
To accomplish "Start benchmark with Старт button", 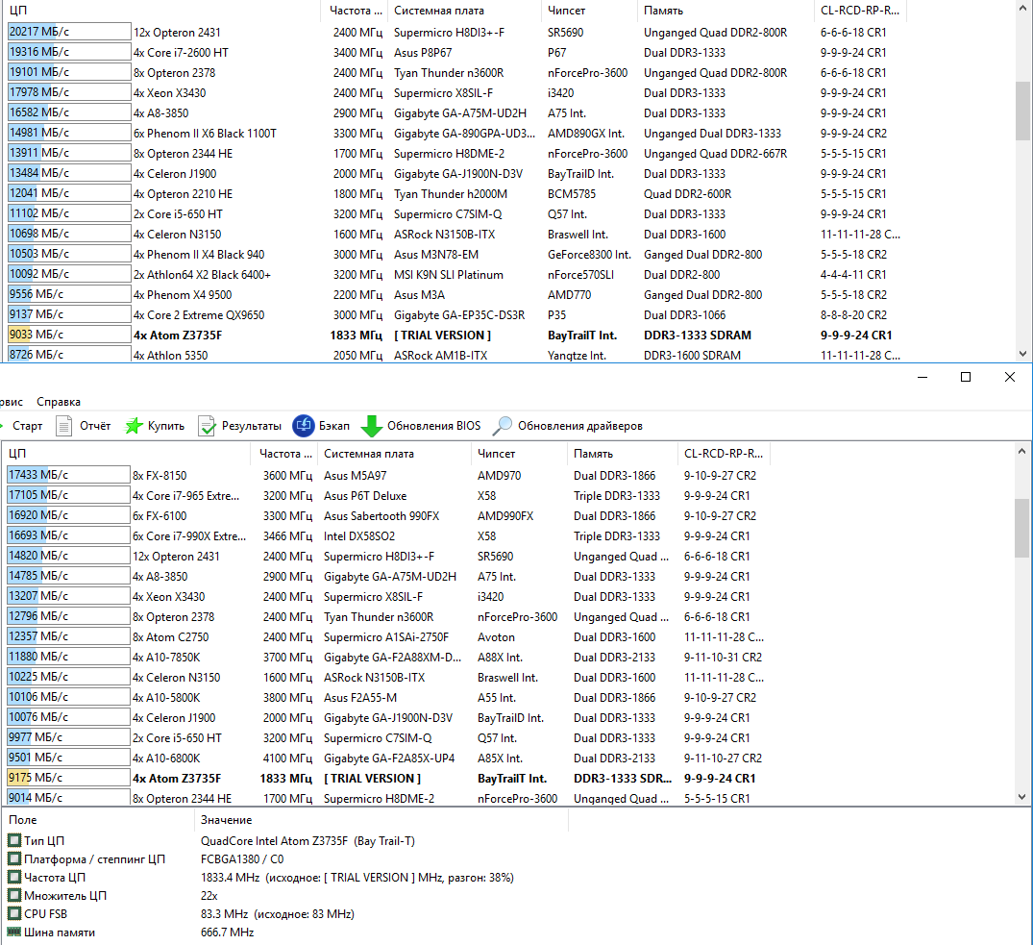I will click(x=27, y=426).
